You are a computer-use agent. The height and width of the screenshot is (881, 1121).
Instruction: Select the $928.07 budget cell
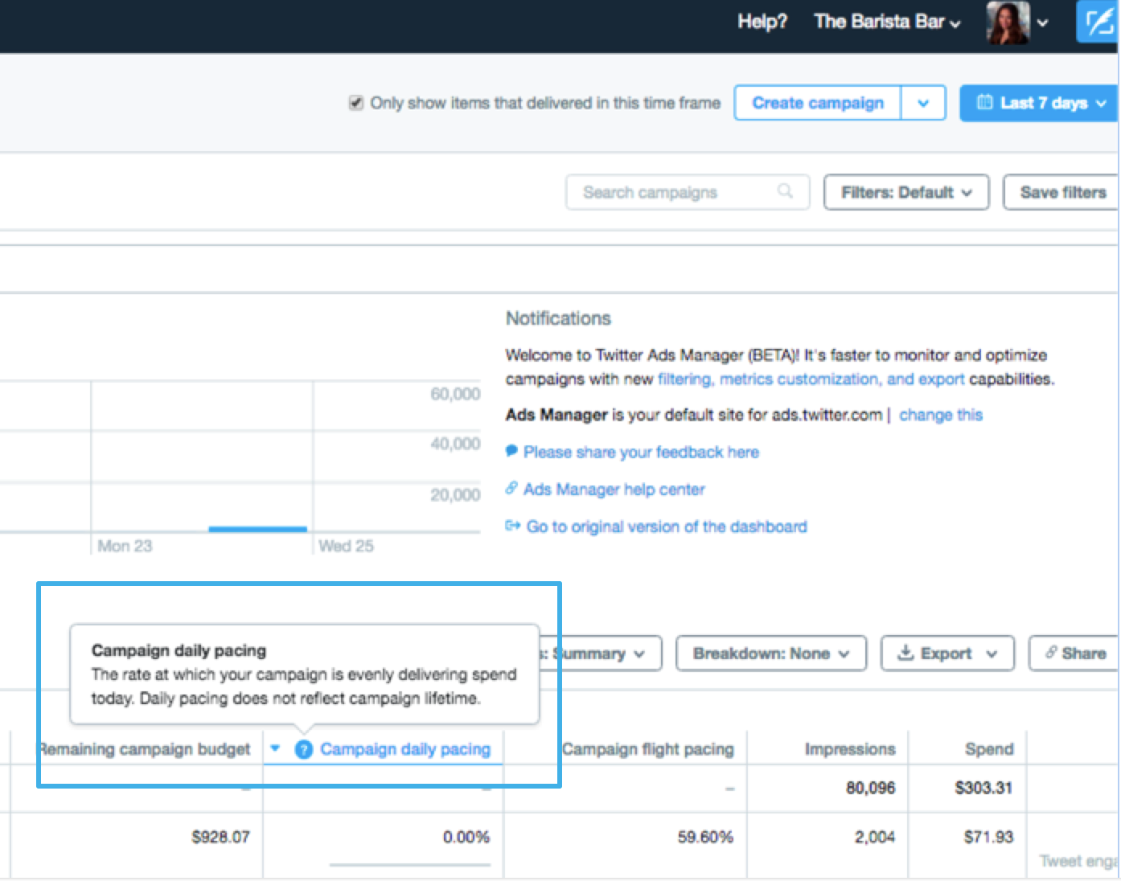[x=220, y=837]
